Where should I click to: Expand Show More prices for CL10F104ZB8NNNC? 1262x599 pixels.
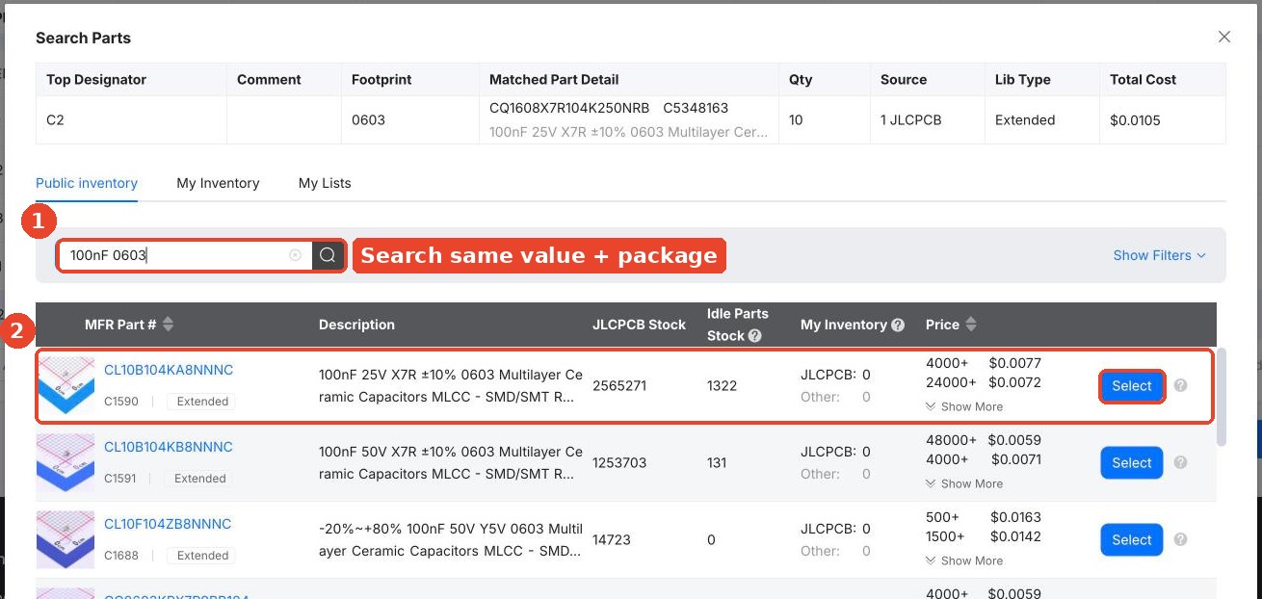[x=963, y=560]
